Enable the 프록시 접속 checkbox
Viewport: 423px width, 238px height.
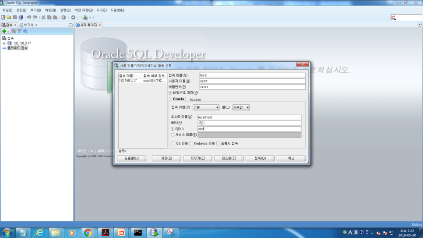coord(218,143)
